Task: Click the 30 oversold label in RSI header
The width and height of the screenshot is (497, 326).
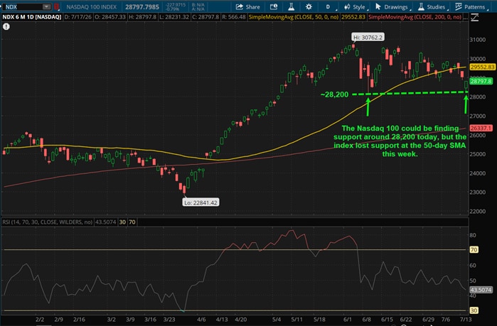Action: (122, 222)
